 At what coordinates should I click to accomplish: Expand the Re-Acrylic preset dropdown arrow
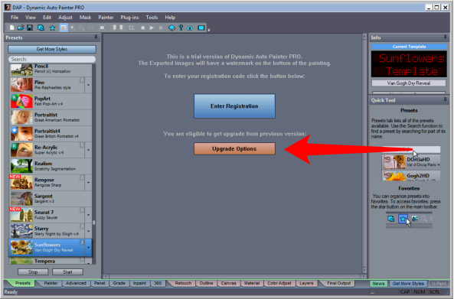[x=88, y=150]
